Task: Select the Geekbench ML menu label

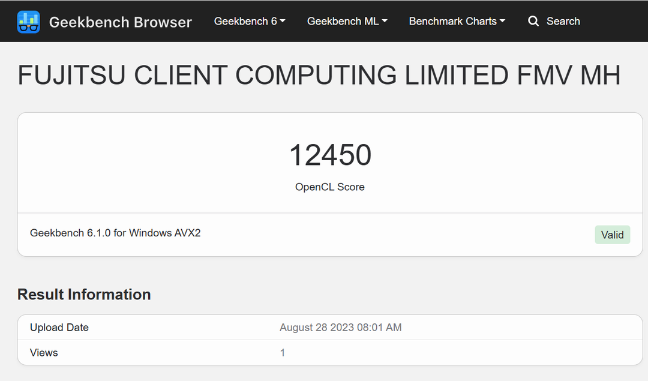Action: pyautogui.click(x=343, y=21)
